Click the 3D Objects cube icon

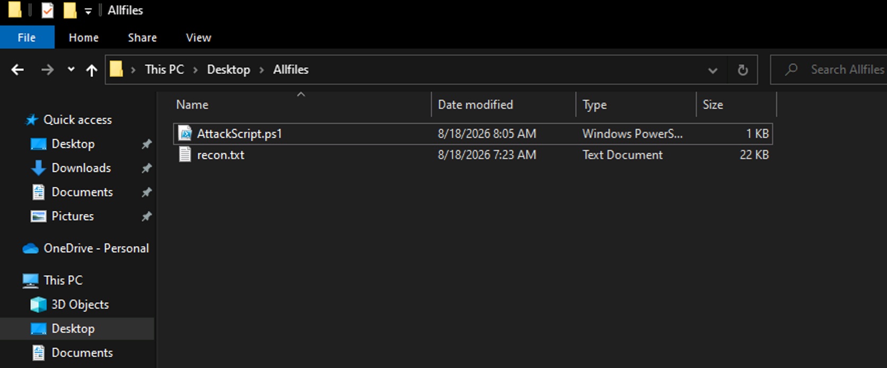pyautogui.click(x=38, y=304)
